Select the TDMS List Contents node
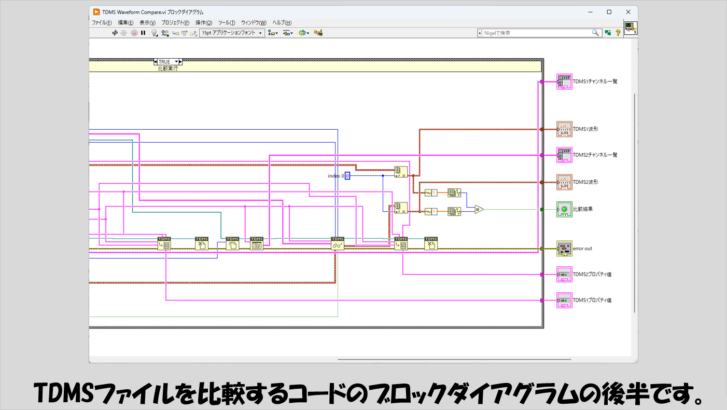Viewport: 727px width, 410px height. [257, 243]
